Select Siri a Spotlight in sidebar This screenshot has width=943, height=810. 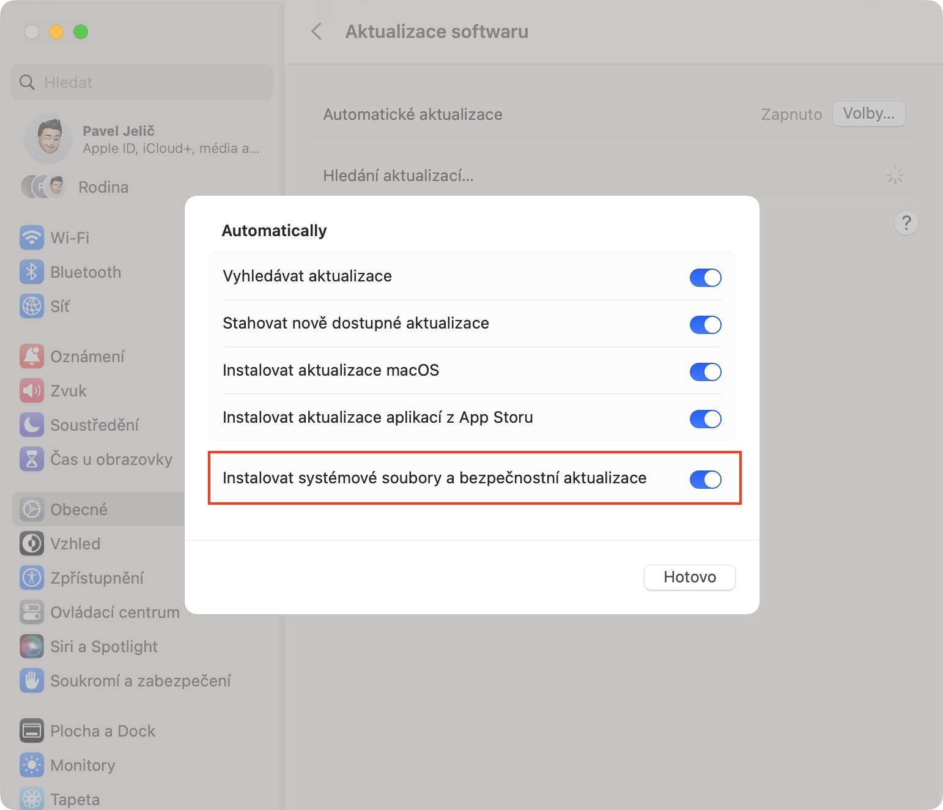[104, 647]
